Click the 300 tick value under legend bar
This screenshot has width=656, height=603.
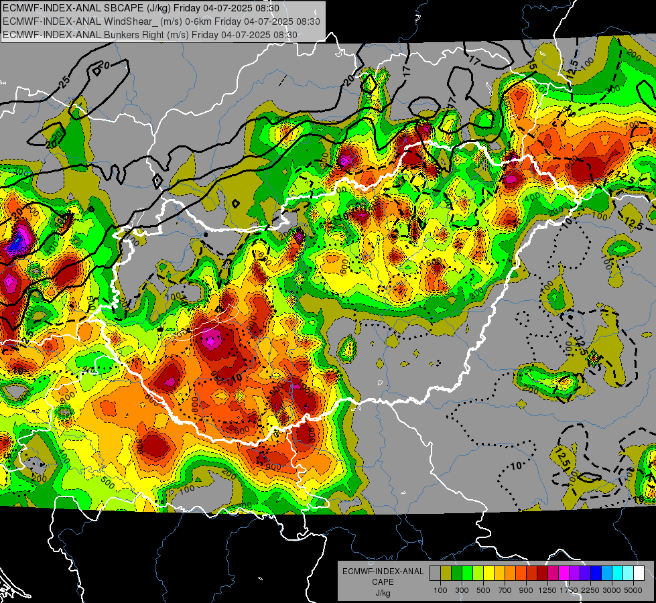(x=462, y=590)
